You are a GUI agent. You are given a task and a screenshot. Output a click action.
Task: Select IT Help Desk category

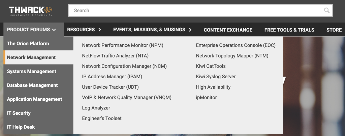21,127
